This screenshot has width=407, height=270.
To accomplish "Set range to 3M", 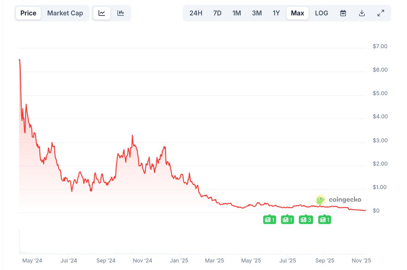I will [x=257, y=13].
